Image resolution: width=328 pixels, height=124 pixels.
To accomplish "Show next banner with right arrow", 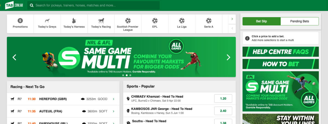I will pyautogui.click(x=228, y=57).
